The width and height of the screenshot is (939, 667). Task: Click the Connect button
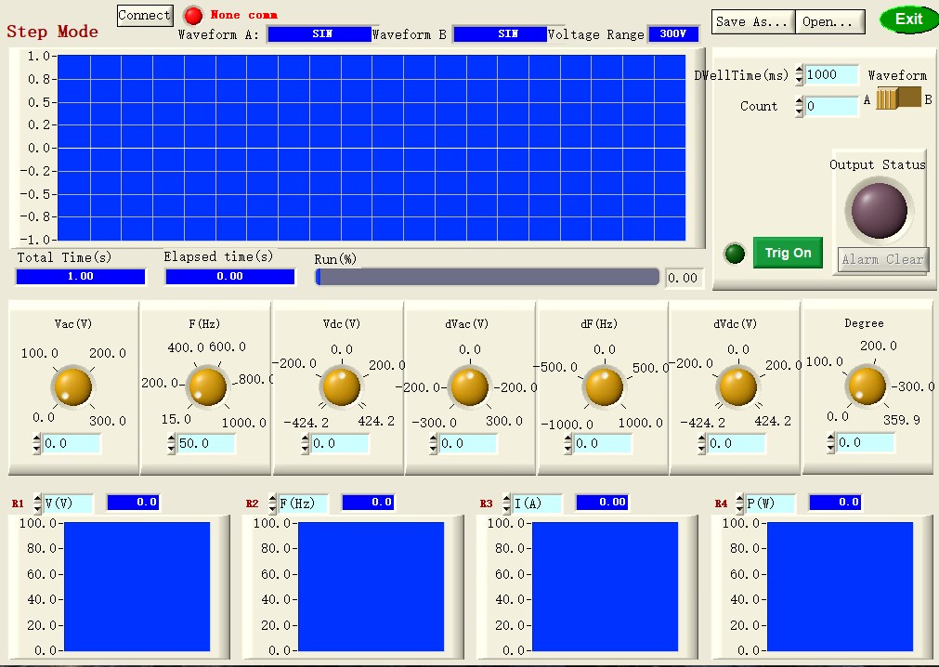144,15
